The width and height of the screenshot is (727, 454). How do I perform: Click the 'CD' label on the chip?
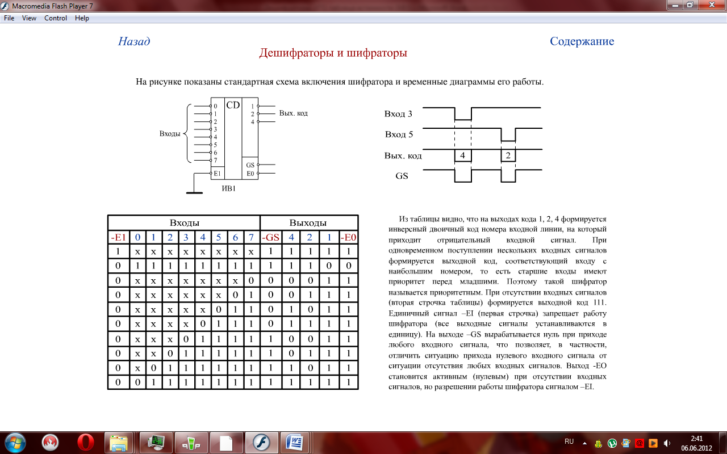[233, 105]
